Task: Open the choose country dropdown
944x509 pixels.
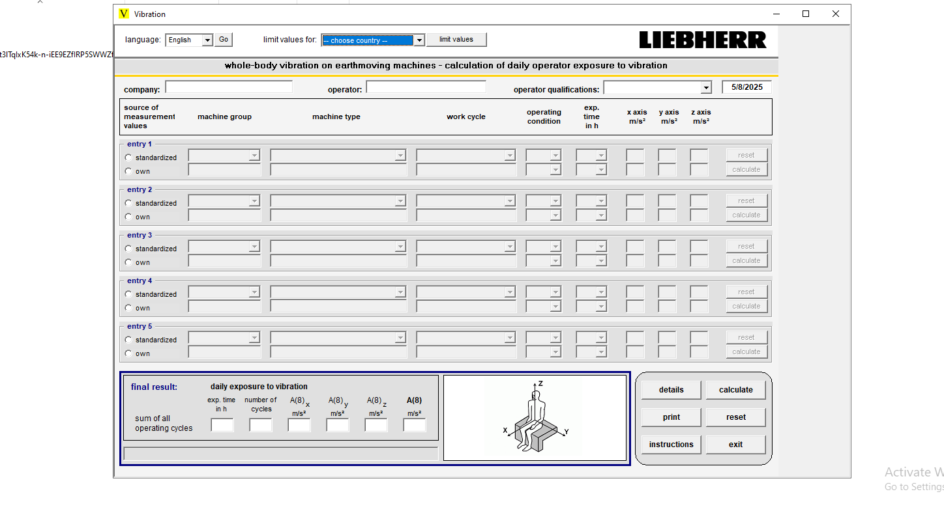Action: click(x=419, y=40)
